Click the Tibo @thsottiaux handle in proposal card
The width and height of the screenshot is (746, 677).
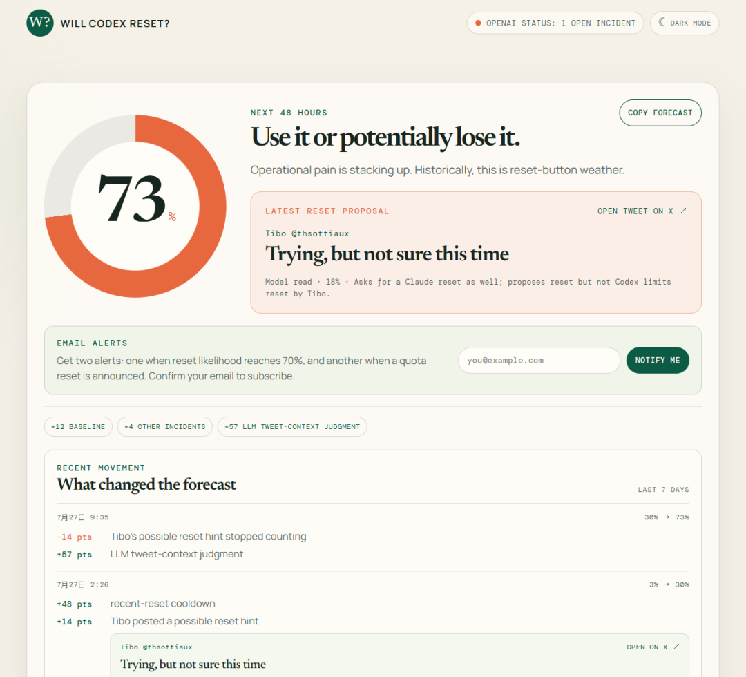307,233
